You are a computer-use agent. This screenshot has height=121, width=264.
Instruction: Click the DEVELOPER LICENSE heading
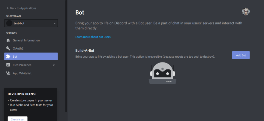click(22, 94)
